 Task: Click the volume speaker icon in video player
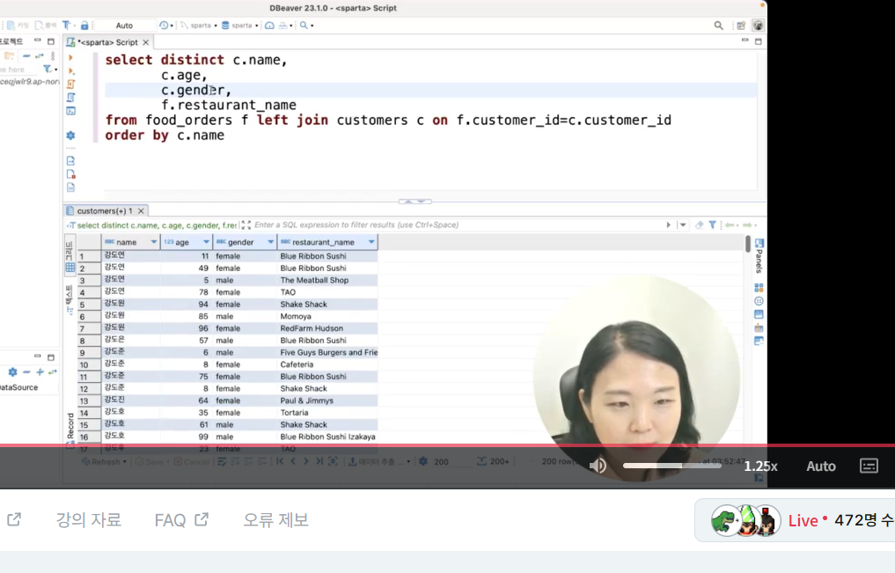pyautogui.click(x=598, y=466)
